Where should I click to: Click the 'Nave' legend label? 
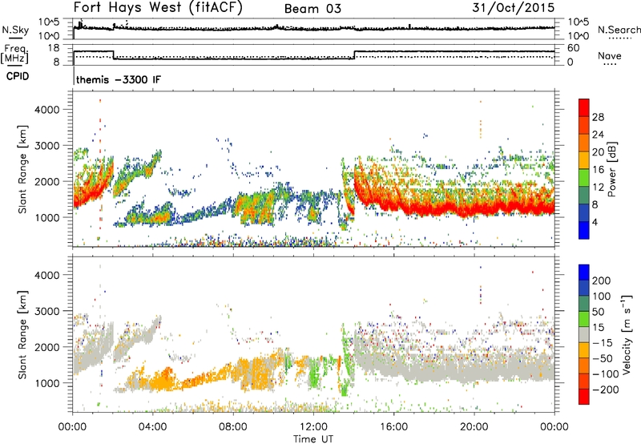610,55
